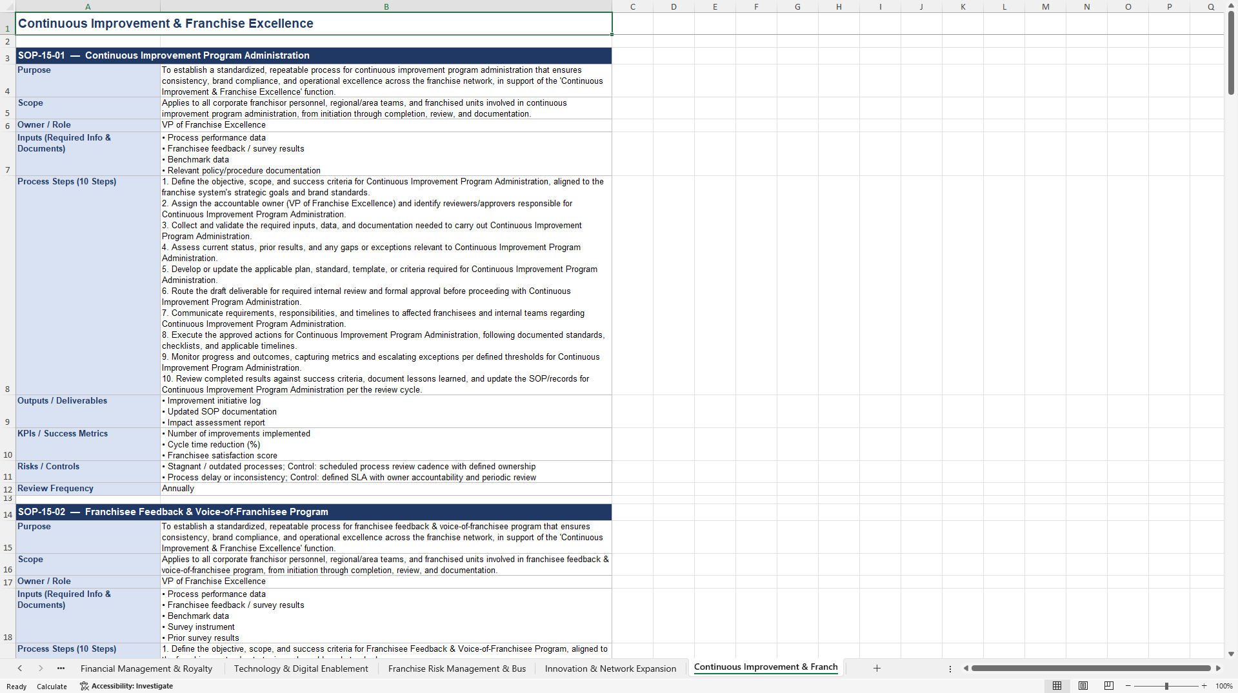
Task: Select column C header
Action: click(632, 6)
